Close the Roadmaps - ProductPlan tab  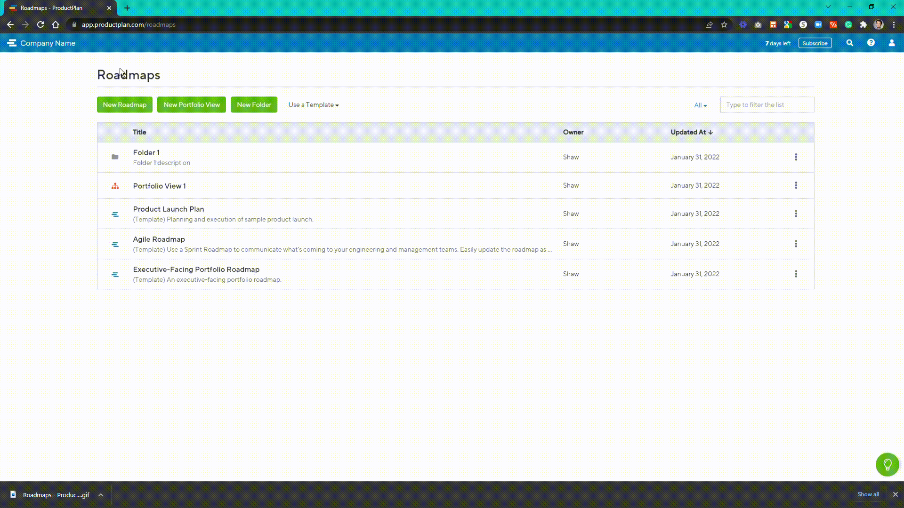109,8
